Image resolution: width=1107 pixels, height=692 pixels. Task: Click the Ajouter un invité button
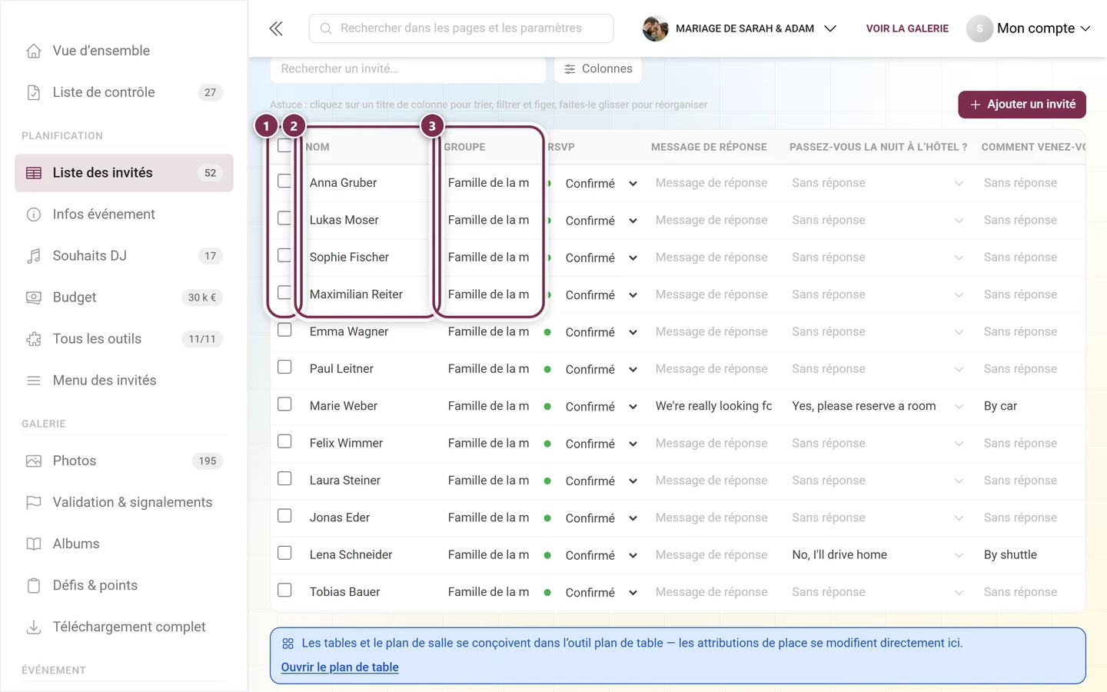[x=1022, y=105]
